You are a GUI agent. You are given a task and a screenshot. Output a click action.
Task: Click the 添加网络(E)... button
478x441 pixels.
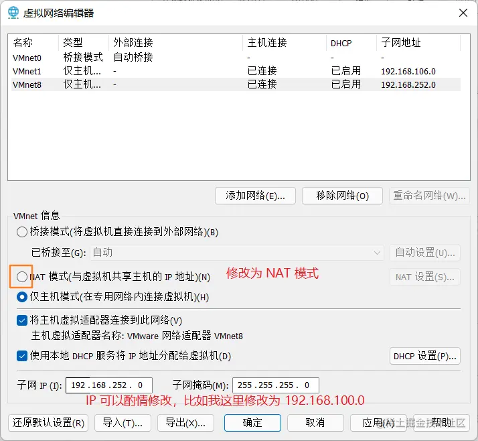[x=255, y=196]
